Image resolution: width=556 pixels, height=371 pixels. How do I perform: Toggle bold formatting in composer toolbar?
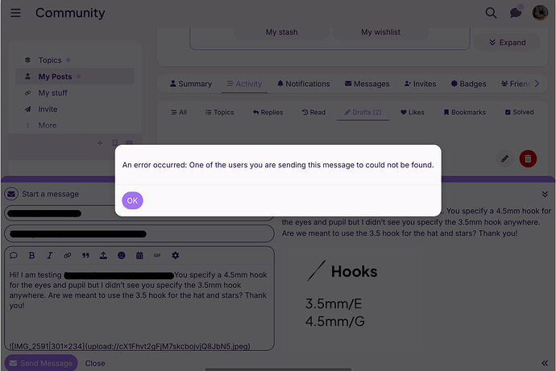[31, 255]
